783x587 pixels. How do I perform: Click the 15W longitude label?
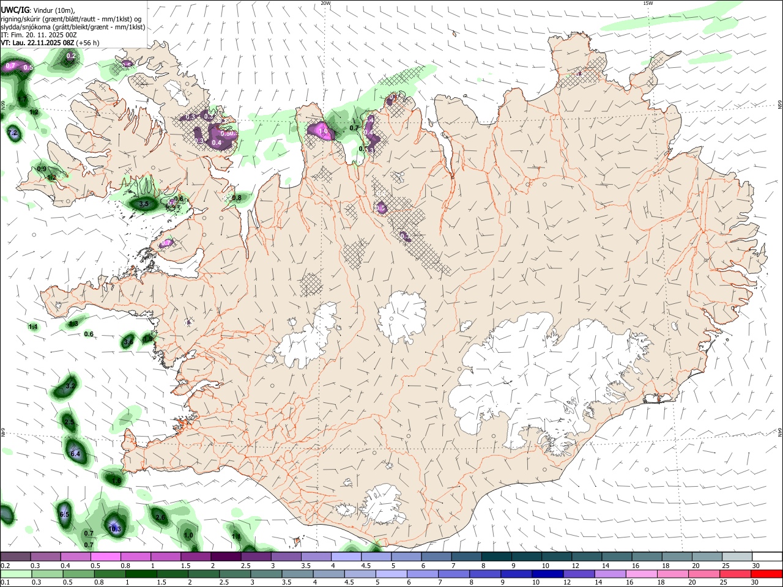tap(648, 3)
